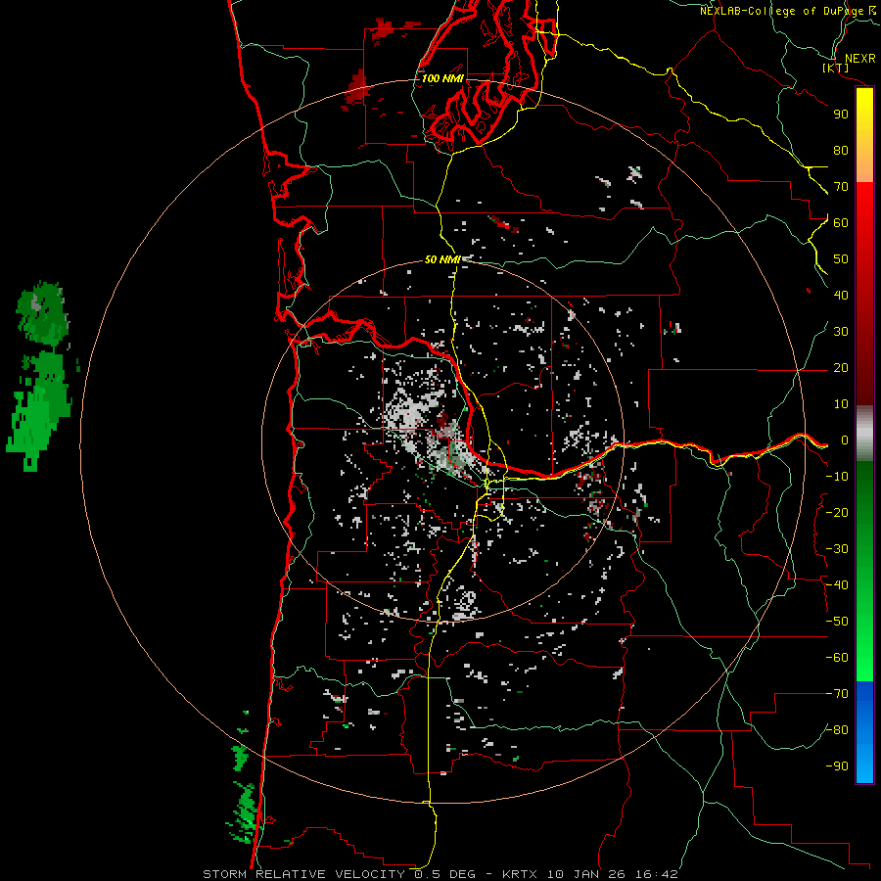This screenshot has height=881, width=881.
Task: Click the 20 value on the velocity scale
Action: (x=841, y=368)
